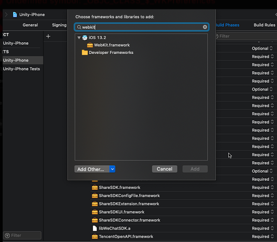Select the Developer Frameworks row
Viewport: 277px width, 242px height.
click(x=141, y=53)
